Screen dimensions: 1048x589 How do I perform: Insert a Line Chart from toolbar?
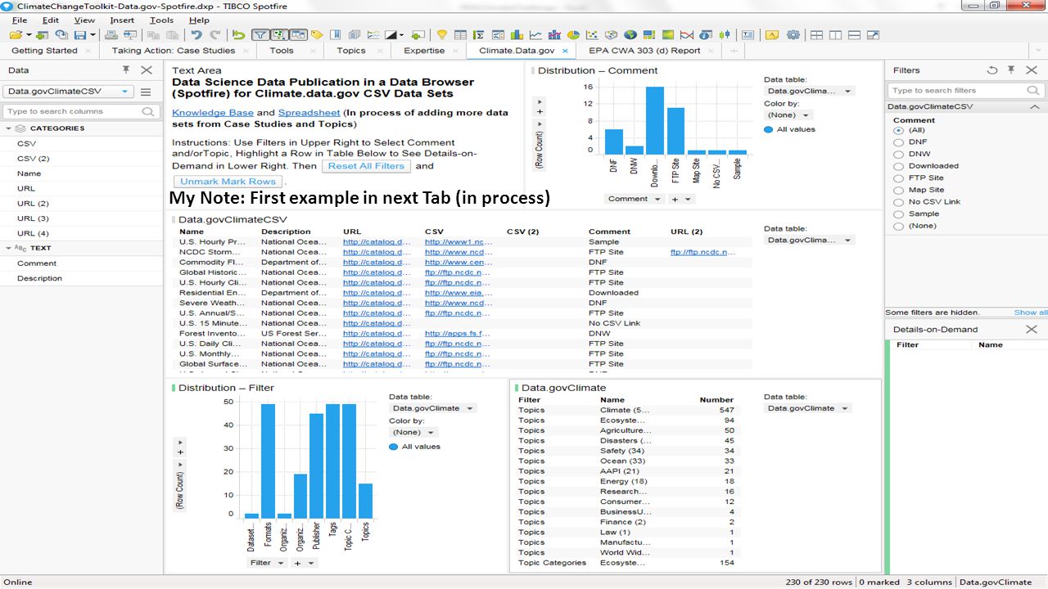[535, 35]
